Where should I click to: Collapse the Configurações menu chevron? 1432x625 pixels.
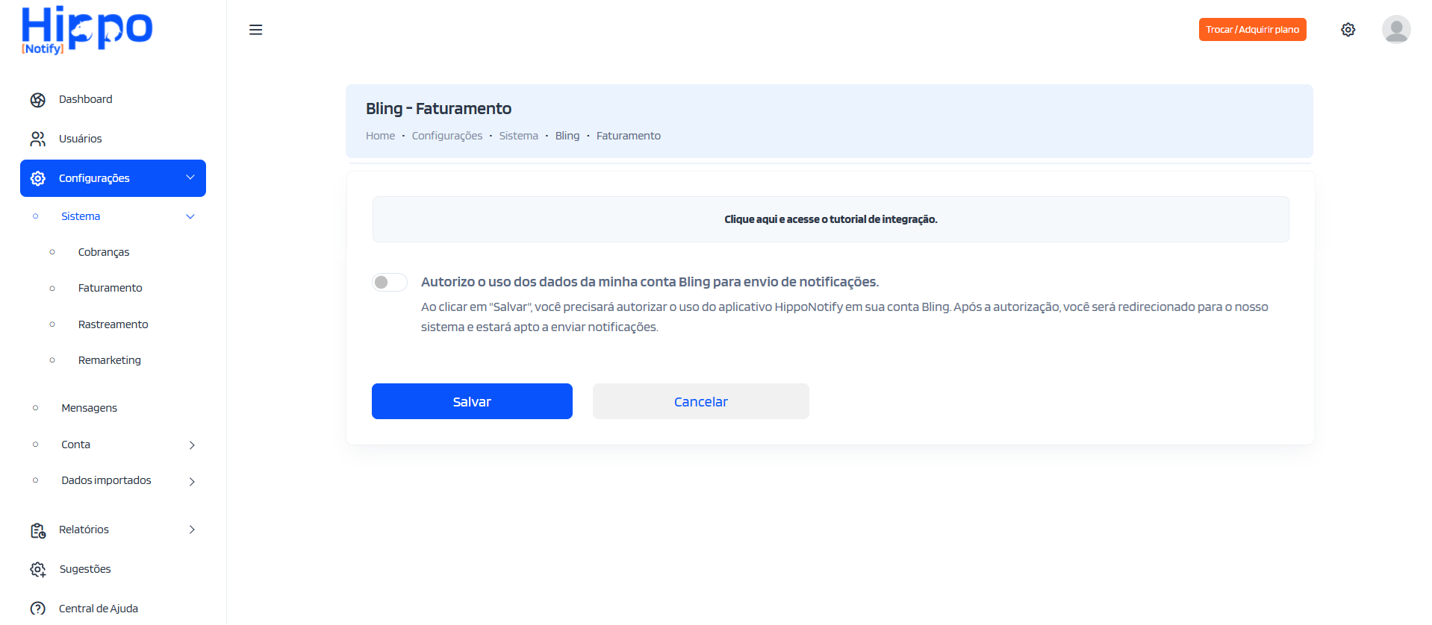point(190,178)
